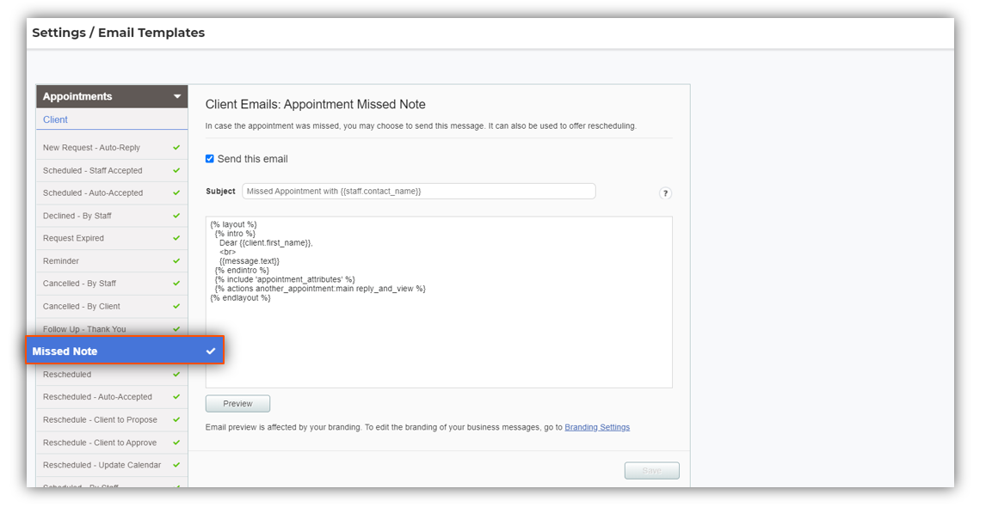Open Rescheduled - Auto-Accepted template
This screenshot has width=986, height=507.
pyautogui.click(x=112, y=397)
